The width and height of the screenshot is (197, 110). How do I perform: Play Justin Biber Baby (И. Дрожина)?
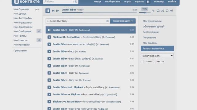tap(49, 73)
